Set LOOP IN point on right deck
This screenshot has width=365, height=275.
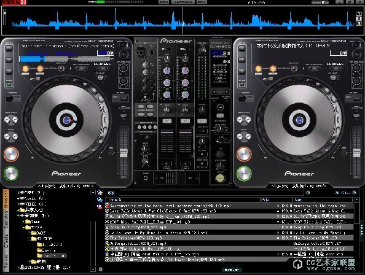click(x=258, y=69)
